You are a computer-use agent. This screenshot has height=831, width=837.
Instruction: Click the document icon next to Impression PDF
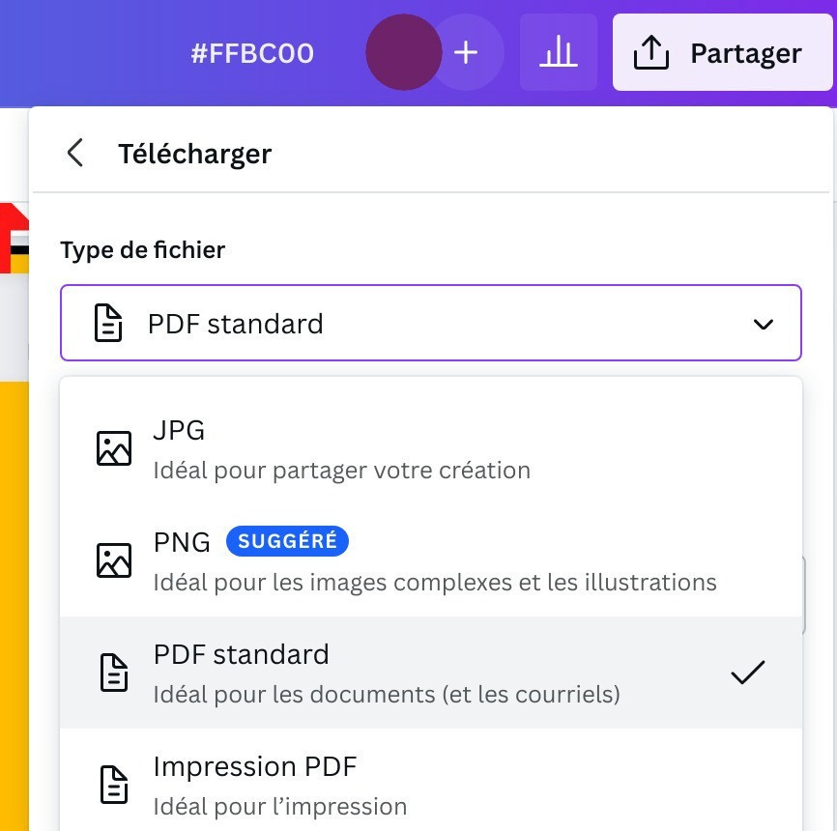tap(114, 785)
